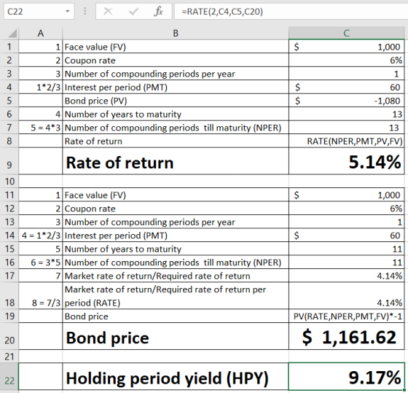Screen dimensions: 408x393
Task: Select the row 9 header
Action: click(9, 161)
